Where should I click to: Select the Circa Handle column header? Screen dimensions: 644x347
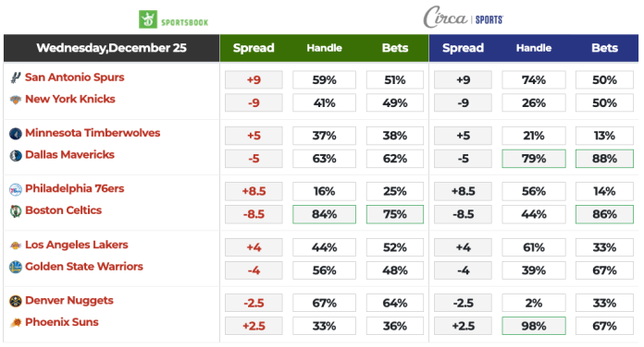[534, 48]
